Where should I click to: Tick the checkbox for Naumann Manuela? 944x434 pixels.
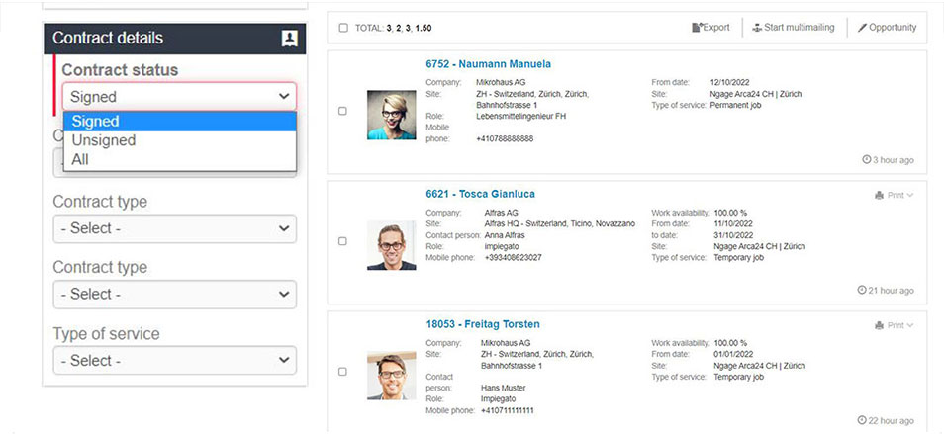point(342,111)
